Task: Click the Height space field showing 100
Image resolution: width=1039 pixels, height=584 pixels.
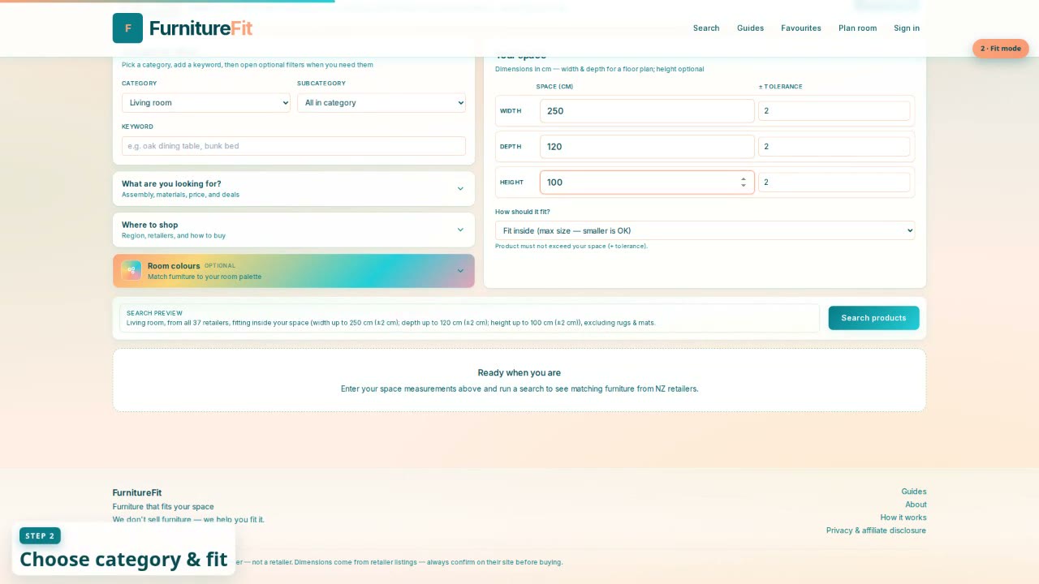Action: tap(647, 182)
